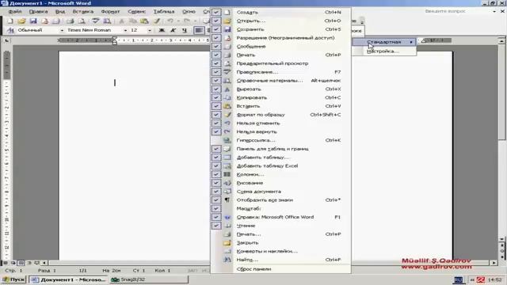Open the Undo history dropdown arrow

pyautogui.click(x=177, y=21)
